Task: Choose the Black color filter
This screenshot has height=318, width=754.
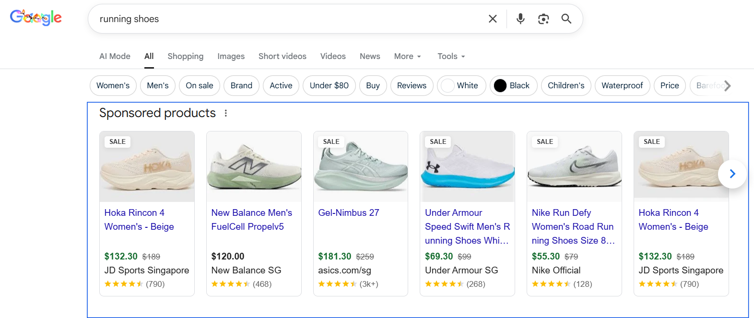Action: click(513, 85)
